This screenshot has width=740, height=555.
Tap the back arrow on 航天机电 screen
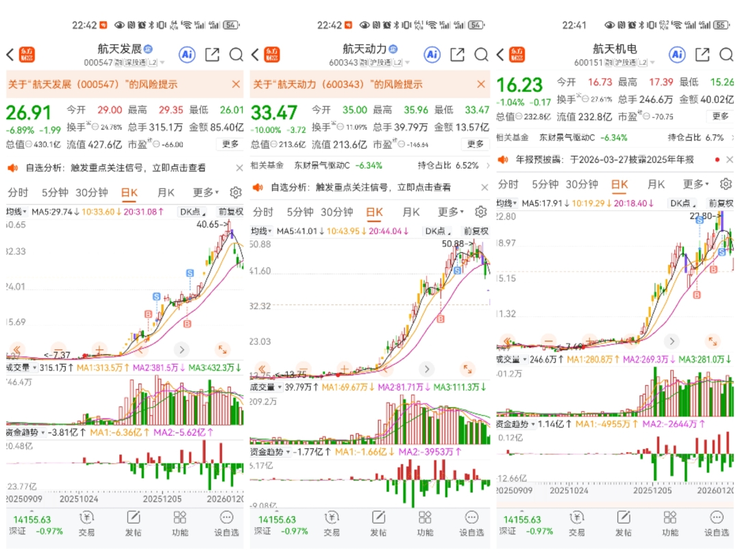click(500, 55)
